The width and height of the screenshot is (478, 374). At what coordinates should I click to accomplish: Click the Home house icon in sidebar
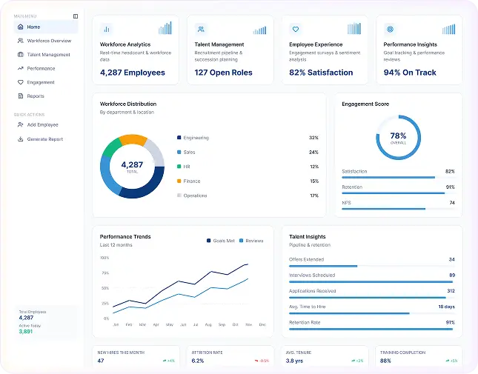click(21, 27)
